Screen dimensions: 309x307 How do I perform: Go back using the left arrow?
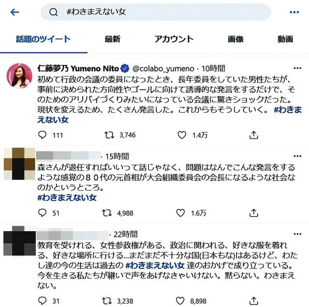pyautogui.click(x=15, y=12)
